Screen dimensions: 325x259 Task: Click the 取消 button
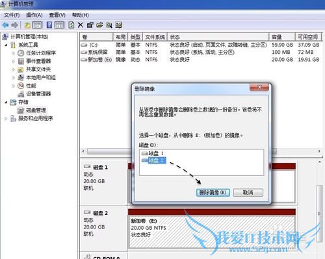click(x=248, y=193)
